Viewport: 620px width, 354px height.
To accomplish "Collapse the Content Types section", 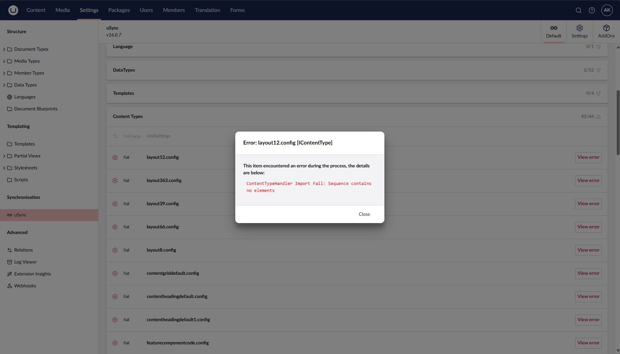I will [598, 117].
